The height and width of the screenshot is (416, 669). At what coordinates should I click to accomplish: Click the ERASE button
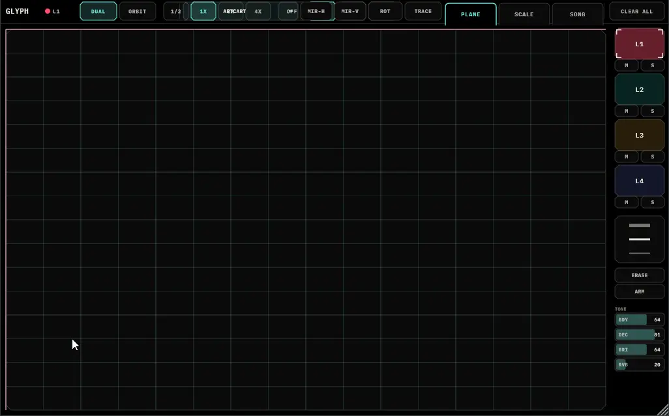[x=639, y=275]
